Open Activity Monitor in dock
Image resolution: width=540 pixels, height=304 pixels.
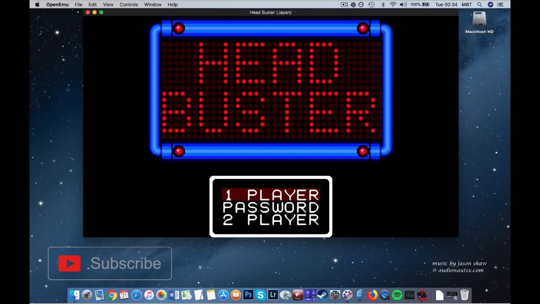coord(409,295)
